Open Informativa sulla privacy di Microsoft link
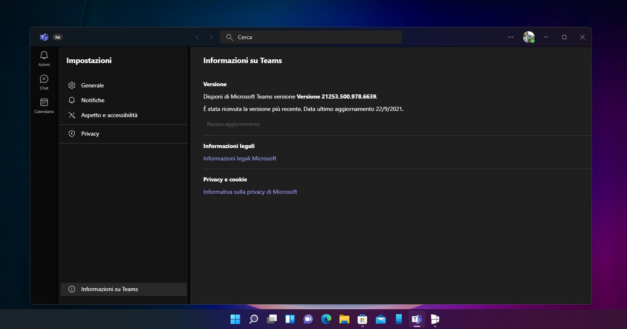 point(250,192)
